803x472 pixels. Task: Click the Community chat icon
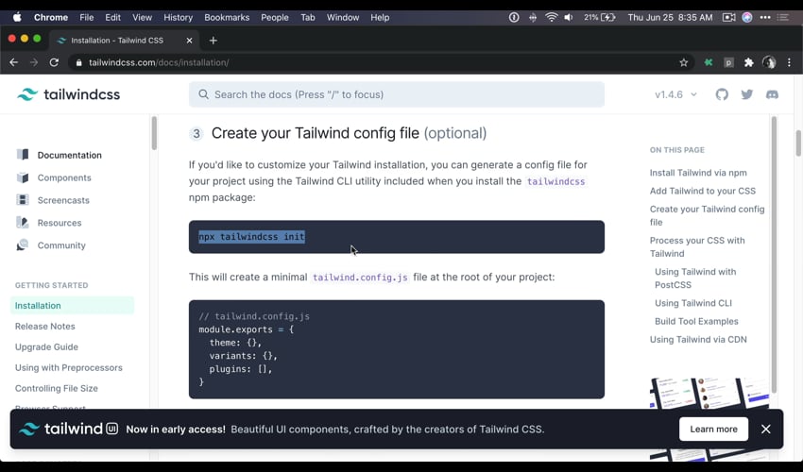pos(23,244)
